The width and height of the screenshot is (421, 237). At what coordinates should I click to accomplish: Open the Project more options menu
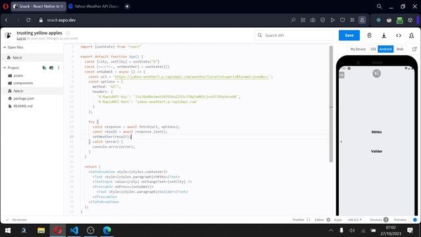point(59,68)
